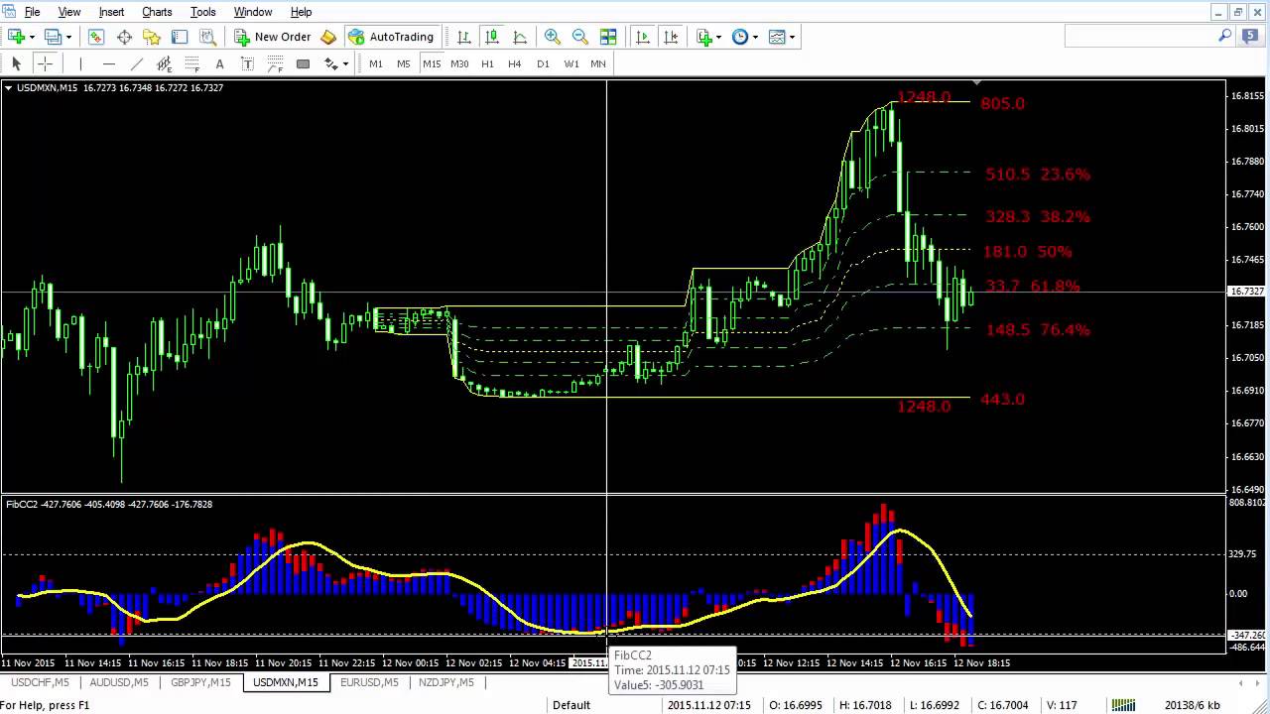Open the Navigator folder-star icon
Screen dimensions: 1270x714
point(152,37)
